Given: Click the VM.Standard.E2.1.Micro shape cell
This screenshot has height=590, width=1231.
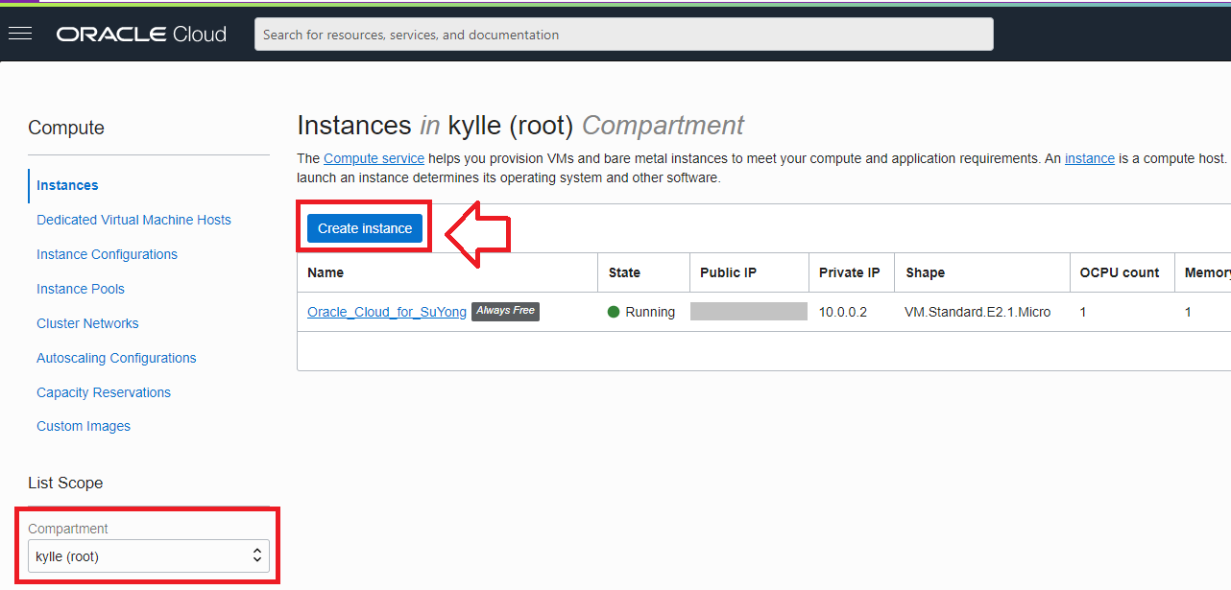Looking at the screenshot, I should tap(978, 312).
